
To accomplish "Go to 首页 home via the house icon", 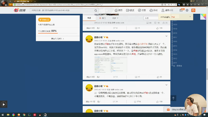I will pos(119,10).
